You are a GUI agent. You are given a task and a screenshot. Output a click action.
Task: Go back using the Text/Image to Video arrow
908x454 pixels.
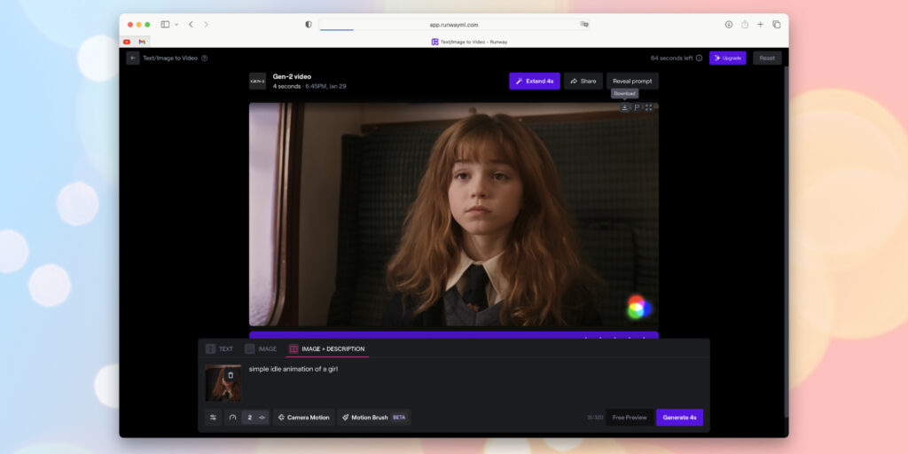pyautogui.click(x=133, y=58)
